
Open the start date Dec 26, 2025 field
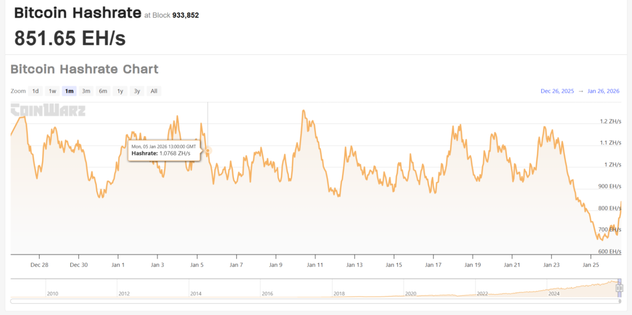click(x=557, y=91)
